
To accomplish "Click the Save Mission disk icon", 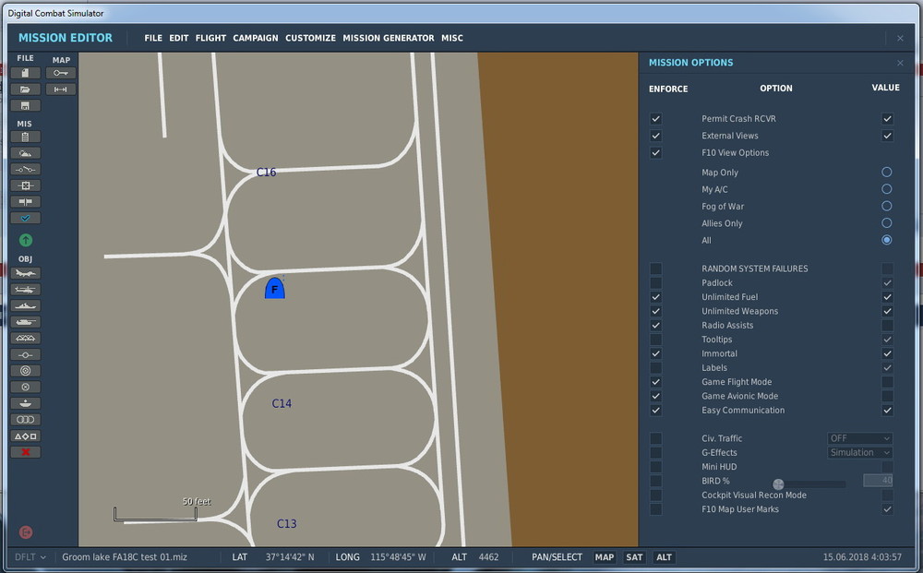I will (x=25, y=106).
